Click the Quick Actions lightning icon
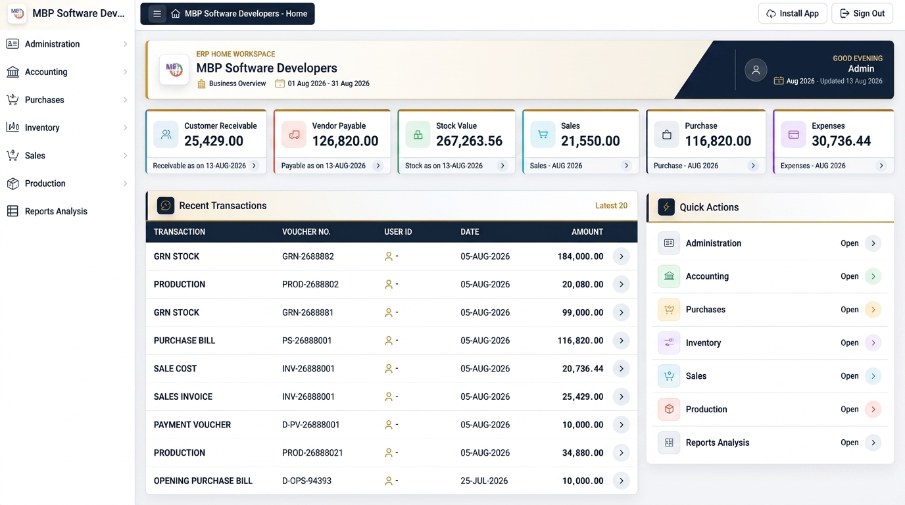Image resolution: width=905 pixels, height=505 pixels. pos(666,207)
